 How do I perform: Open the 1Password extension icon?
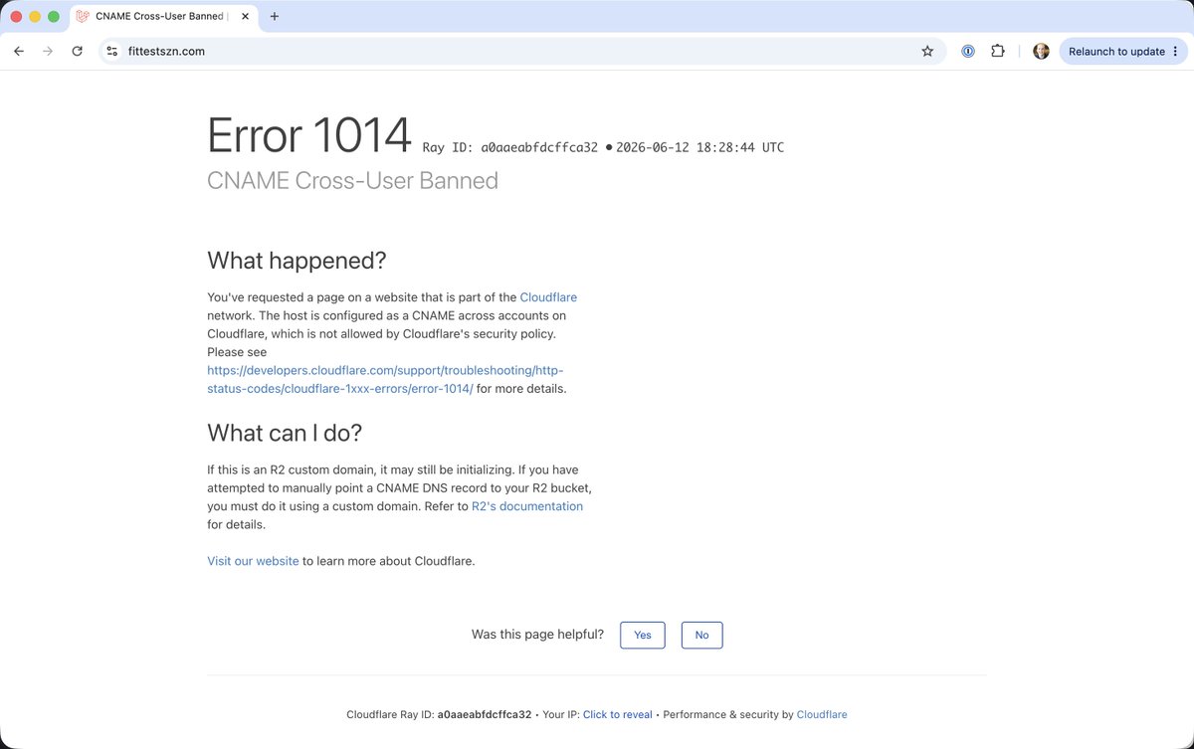tap(967, 51)
